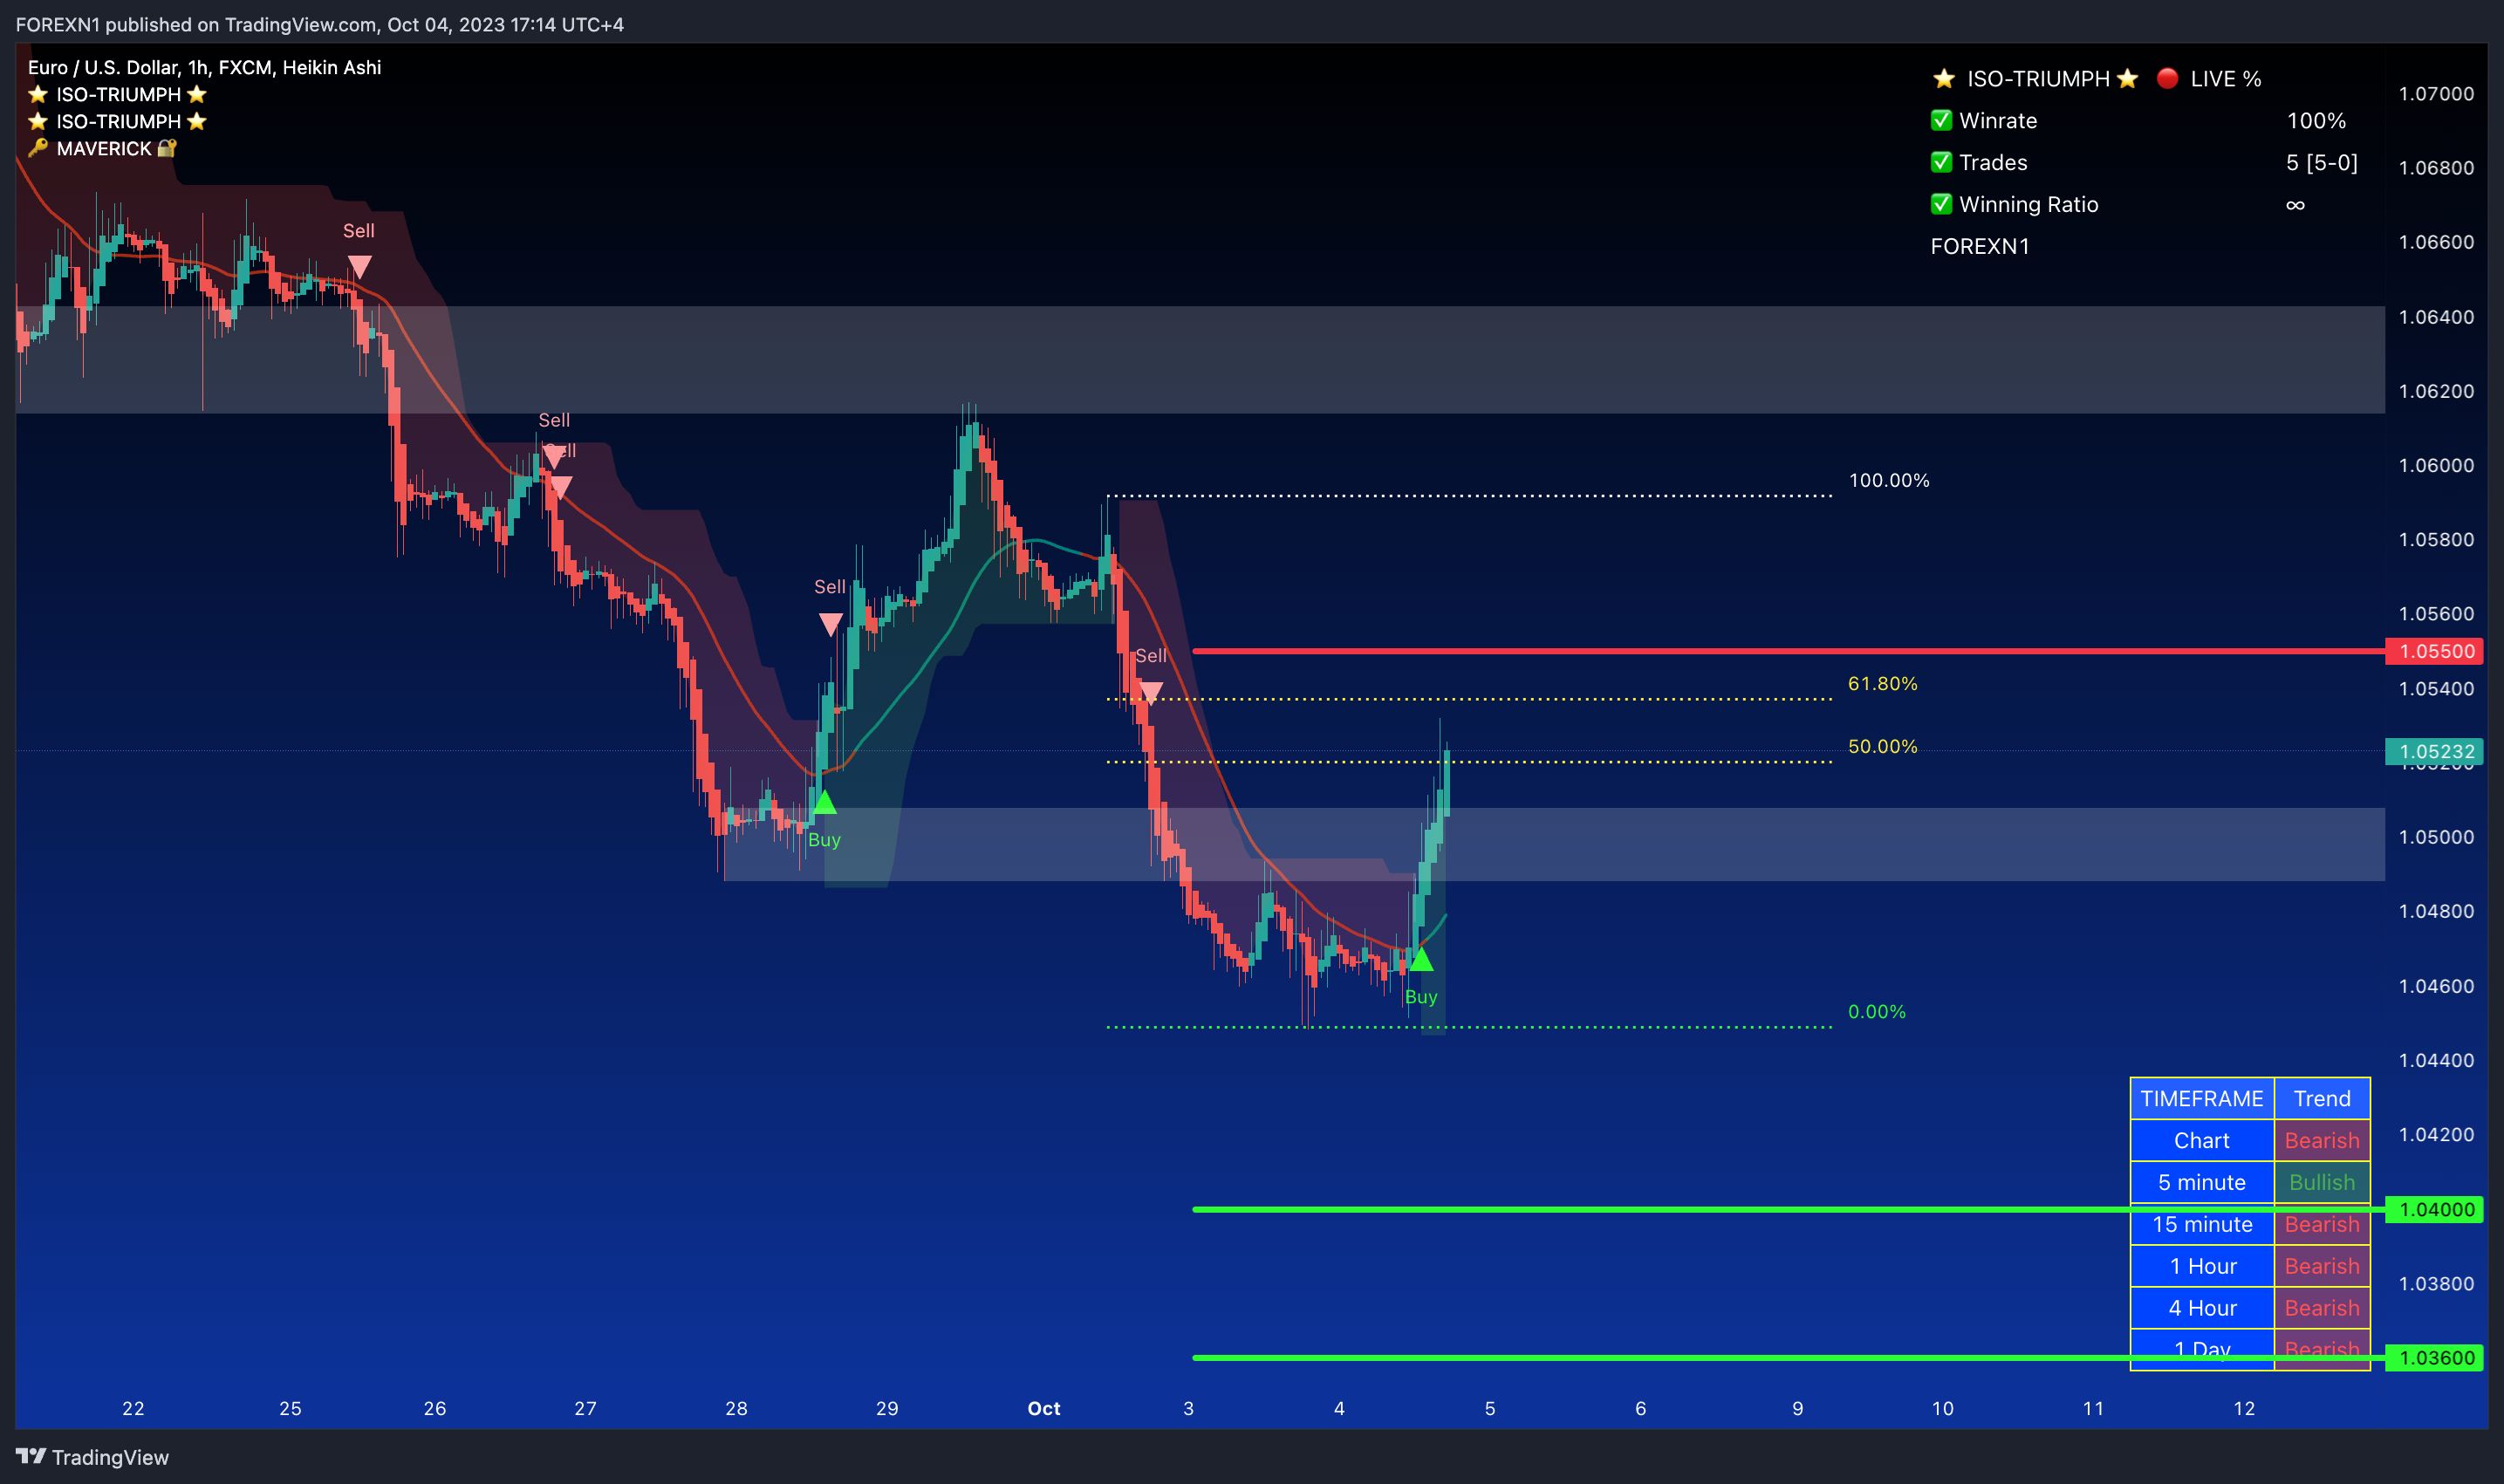Screen dimensions: 2504x1484
Task: Click the 1.05232 current price label
Action: 2434,751
